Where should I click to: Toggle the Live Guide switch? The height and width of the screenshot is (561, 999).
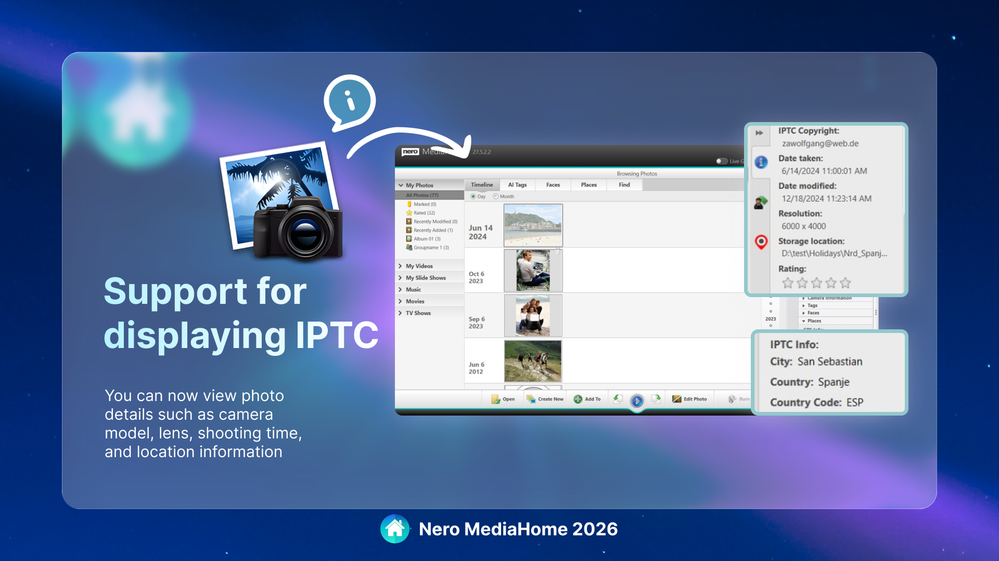(x=722, y=162)
